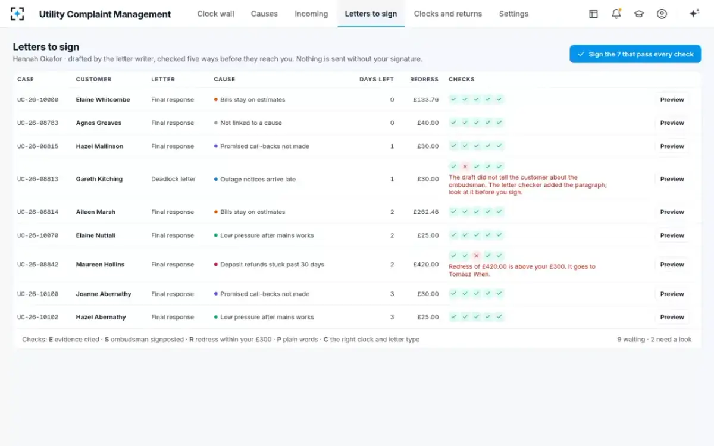714x446 pixels.
Task: Open the notifications bell
Action: coord(616,14)
